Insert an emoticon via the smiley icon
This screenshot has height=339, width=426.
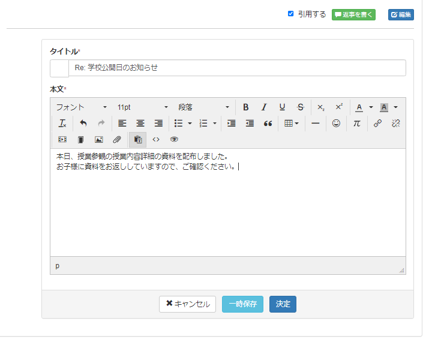[336, 124]
